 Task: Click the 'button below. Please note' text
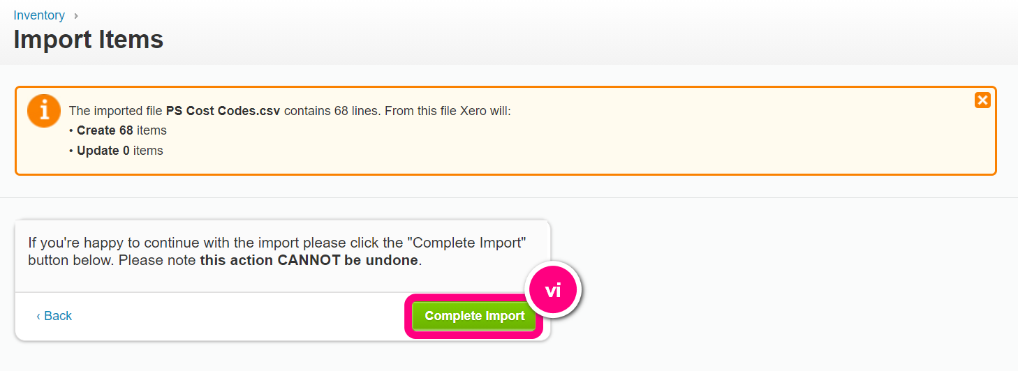[112, 261]
